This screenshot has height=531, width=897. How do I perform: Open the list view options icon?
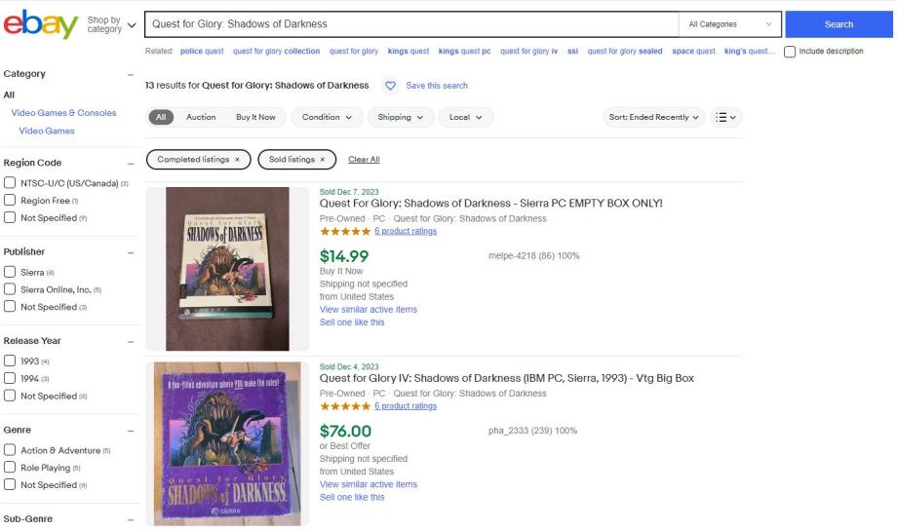click(727, 117)
